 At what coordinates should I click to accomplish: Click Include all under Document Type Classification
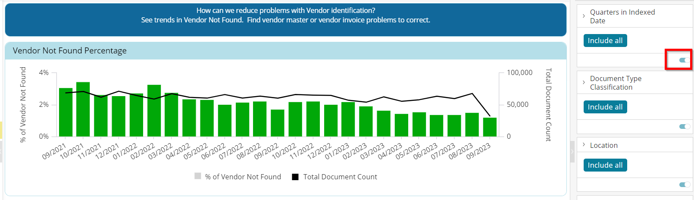(x=605, y=107)
